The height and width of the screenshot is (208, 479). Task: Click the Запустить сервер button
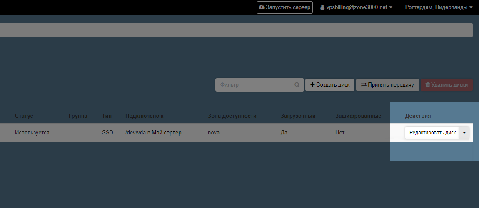coord(284,7)
